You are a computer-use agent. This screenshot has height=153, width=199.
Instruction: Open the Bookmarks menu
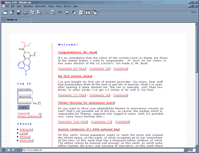[x=41, y=6]
